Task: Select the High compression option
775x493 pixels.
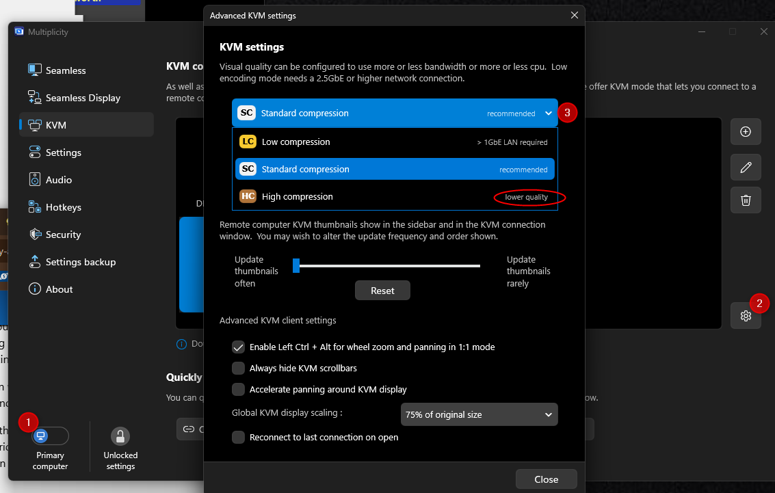Action: [x=395, y=197]
